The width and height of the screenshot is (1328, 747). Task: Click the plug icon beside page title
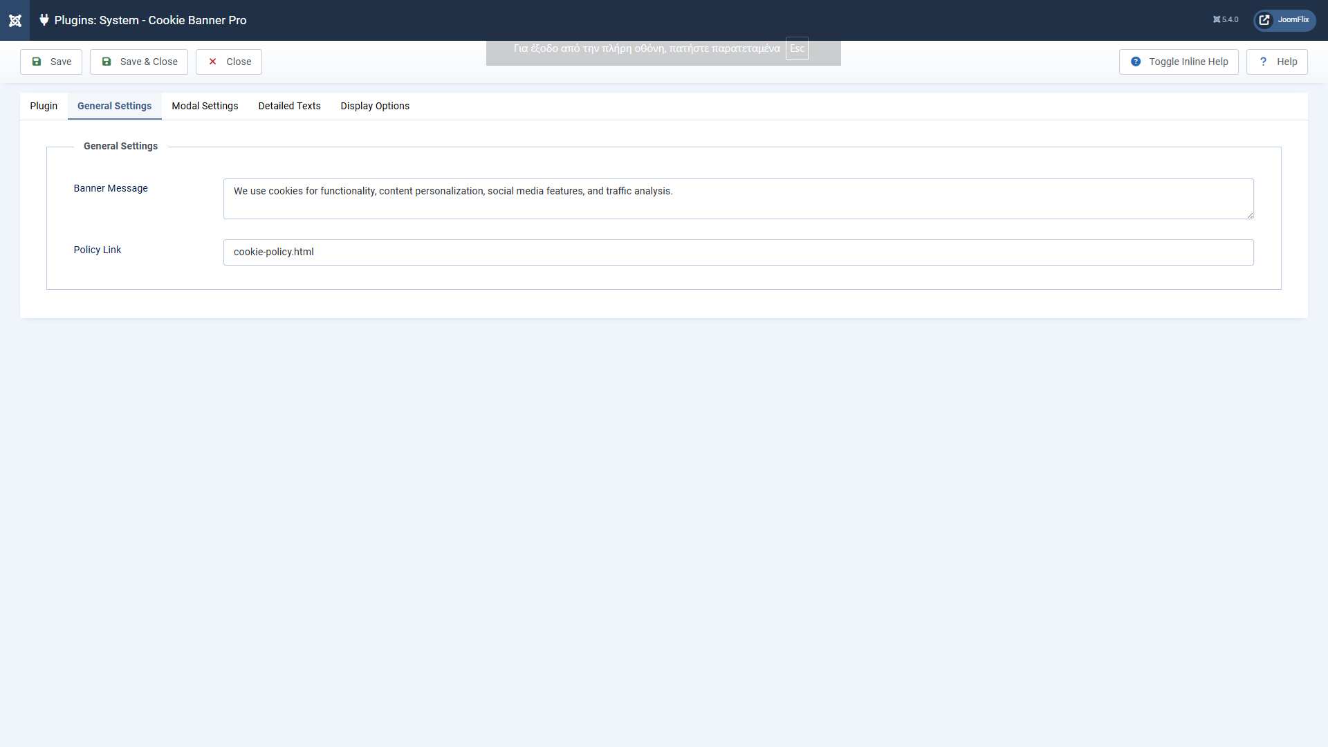click(x=44, y=20)
